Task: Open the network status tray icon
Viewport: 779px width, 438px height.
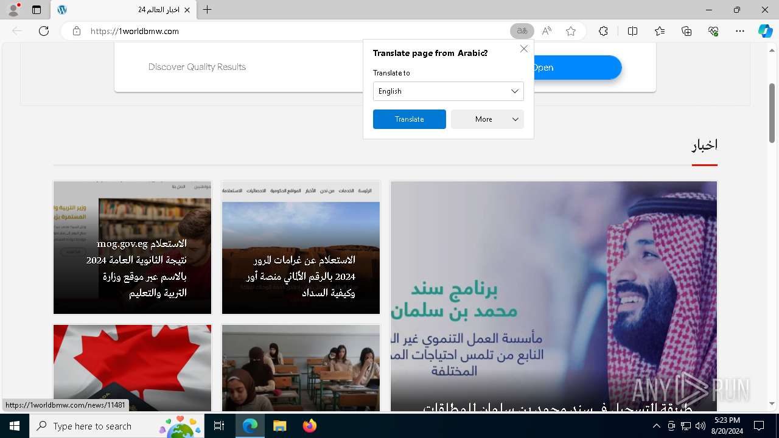Action: (686, 426)
